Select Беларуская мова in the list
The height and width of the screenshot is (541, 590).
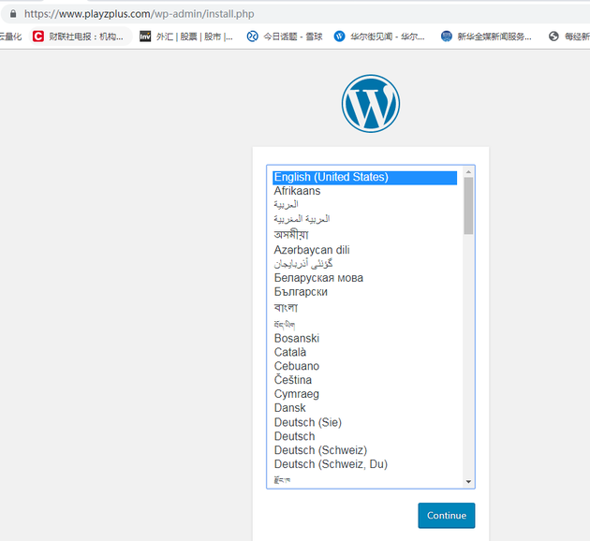(318, 278)
